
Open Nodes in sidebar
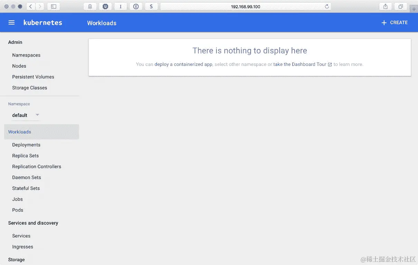pos(19,66)
